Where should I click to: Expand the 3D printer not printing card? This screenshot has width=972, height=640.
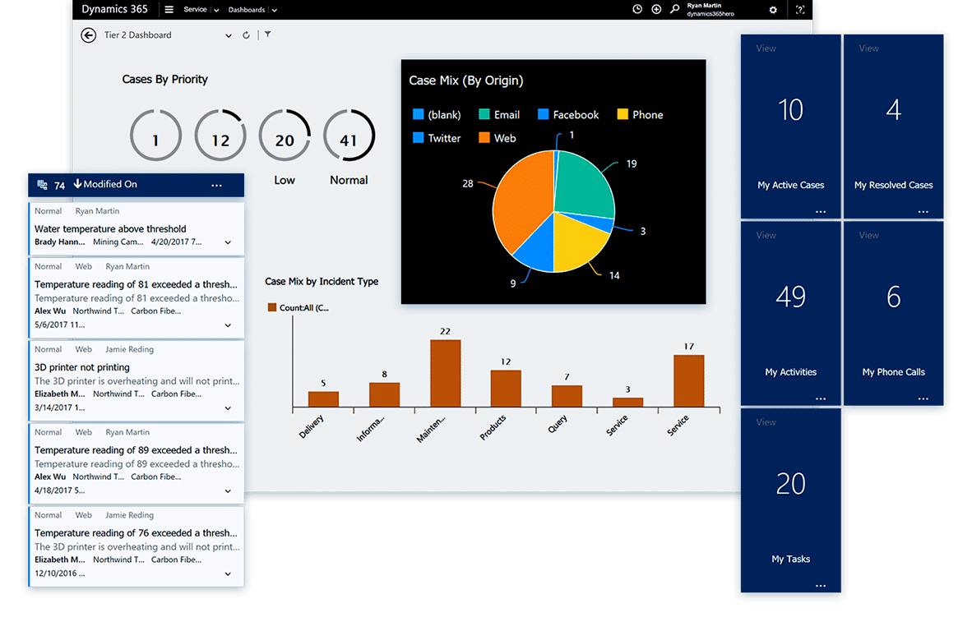[228, 408]
